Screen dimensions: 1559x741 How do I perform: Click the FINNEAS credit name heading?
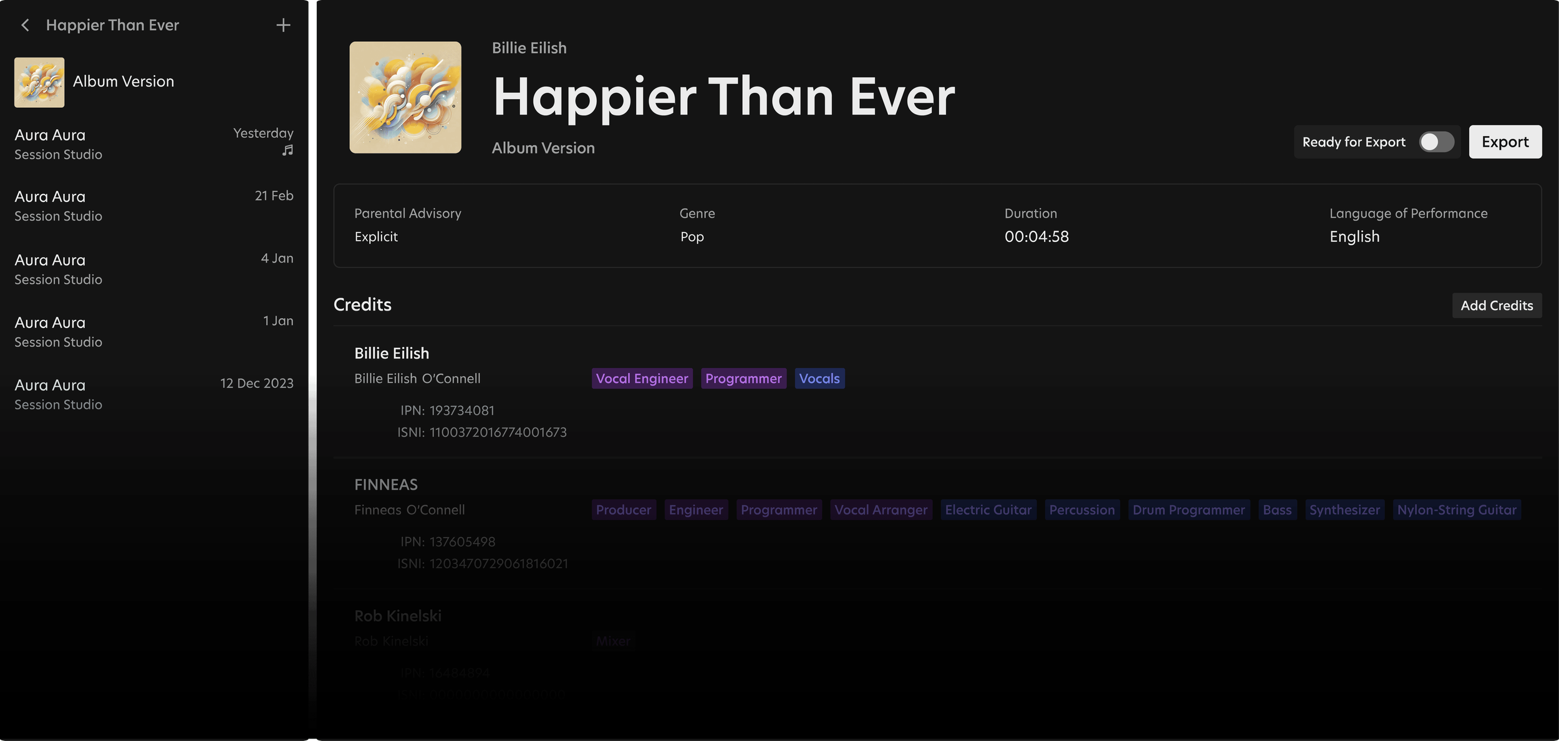click(386, 485)
